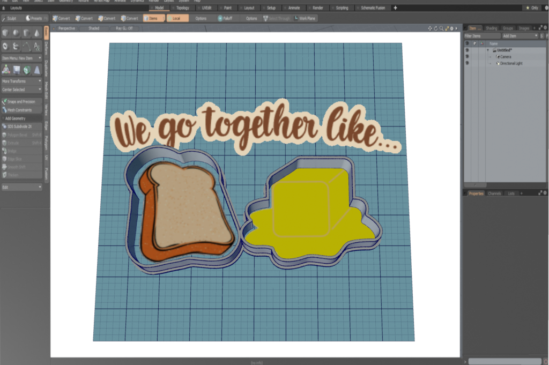Select the Transform tool icon
Screen dimensions: 549x365
click(5, 70)
